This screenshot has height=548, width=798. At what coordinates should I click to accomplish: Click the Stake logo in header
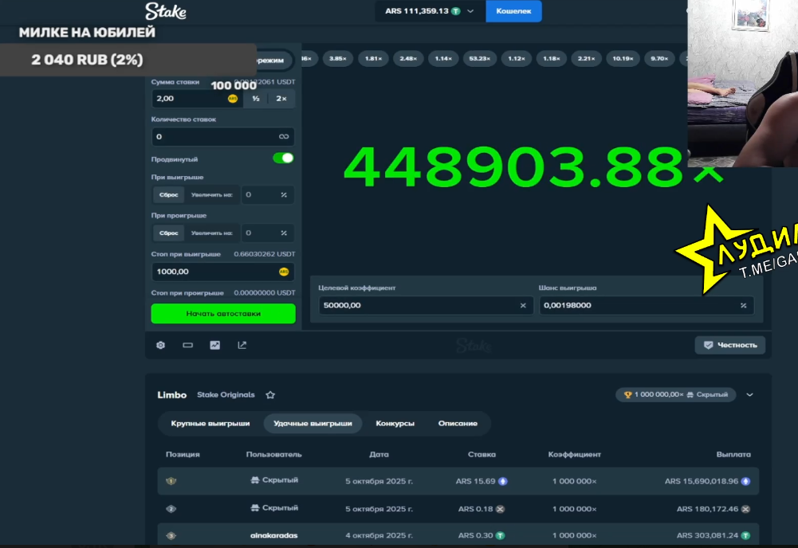click(x=165, y=11)
